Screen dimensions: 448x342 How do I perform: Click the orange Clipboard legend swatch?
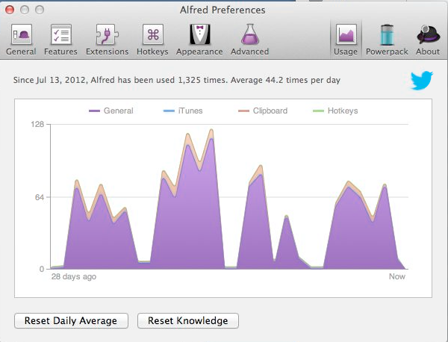pyautogui.click(x=243, y=111)
